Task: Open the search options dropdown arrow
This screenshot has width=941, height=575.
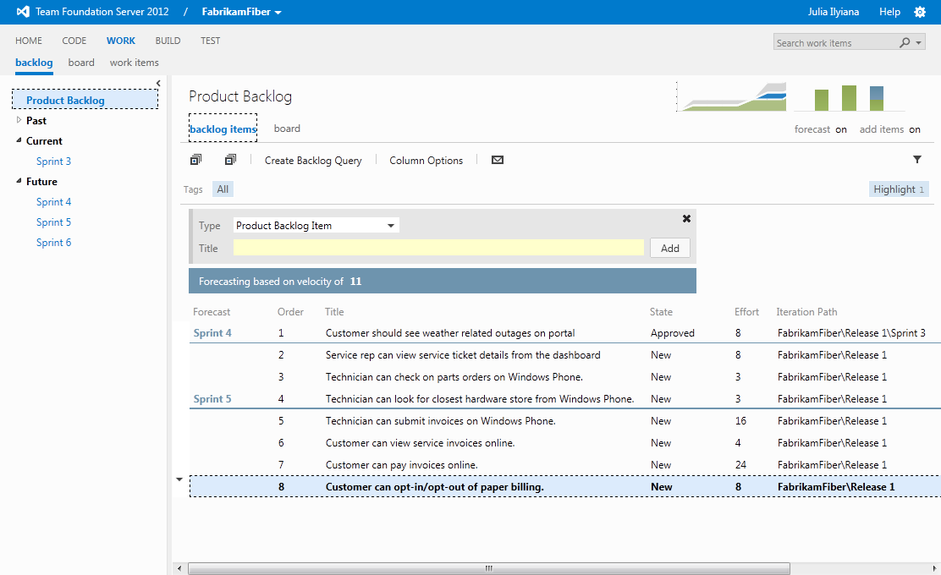Action: (x=918, y=42)
